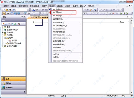Close the navigation panel with its X
The image size is (134, 98).
click(x=24, y=17)
